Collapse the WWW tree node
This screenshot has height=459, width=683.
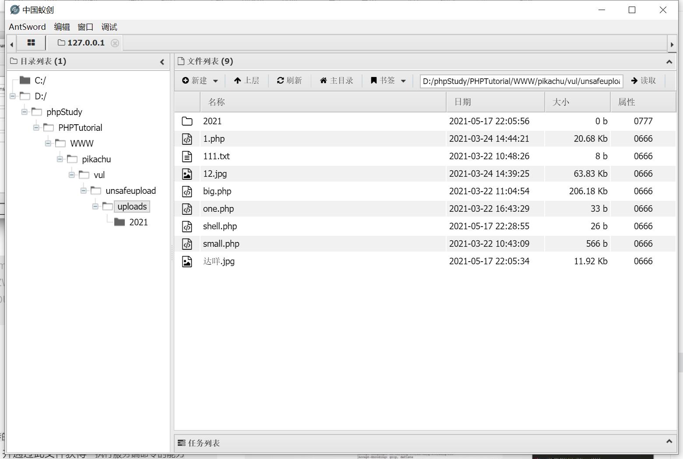coord(48,144)
